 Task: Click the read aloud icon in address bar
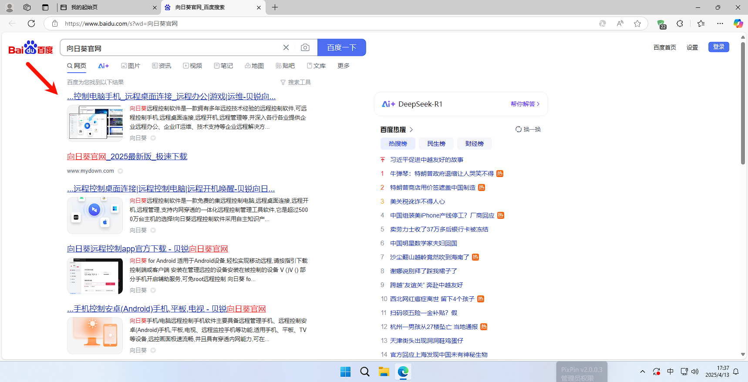(x=620, y=23)
